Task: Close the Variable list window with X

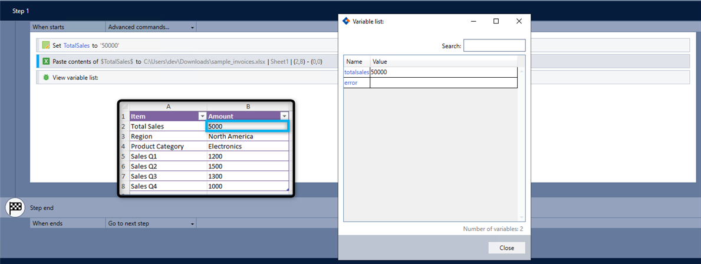Action: pyautogui.click(x=519, y=21)
